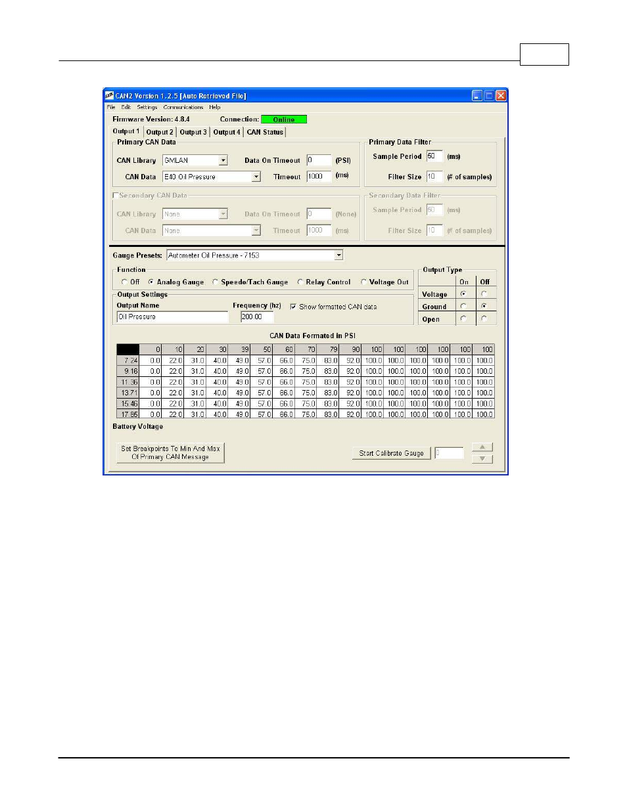Switch to the Output 4 tab

pyautogui.click(x=227, y=132)
